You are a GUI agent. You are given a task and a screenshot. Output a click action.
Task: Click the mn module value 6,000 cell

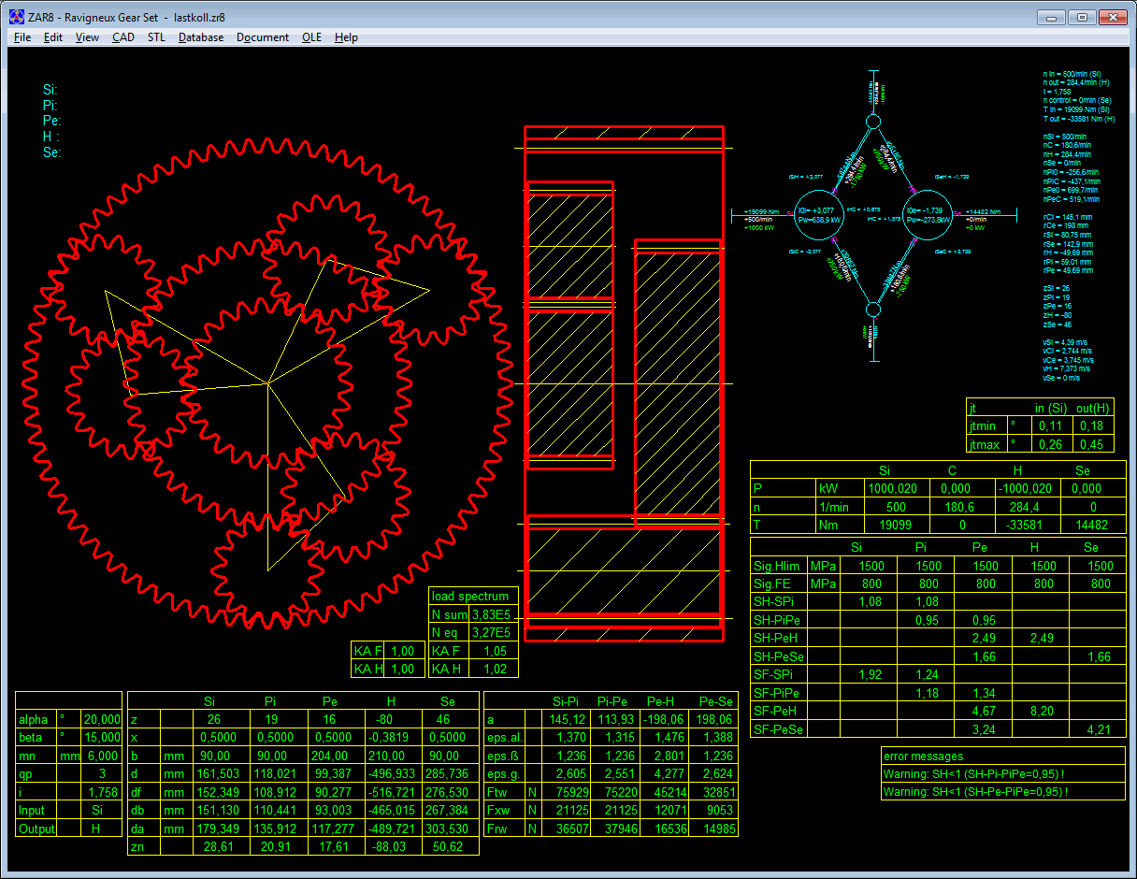pos(101,756)
